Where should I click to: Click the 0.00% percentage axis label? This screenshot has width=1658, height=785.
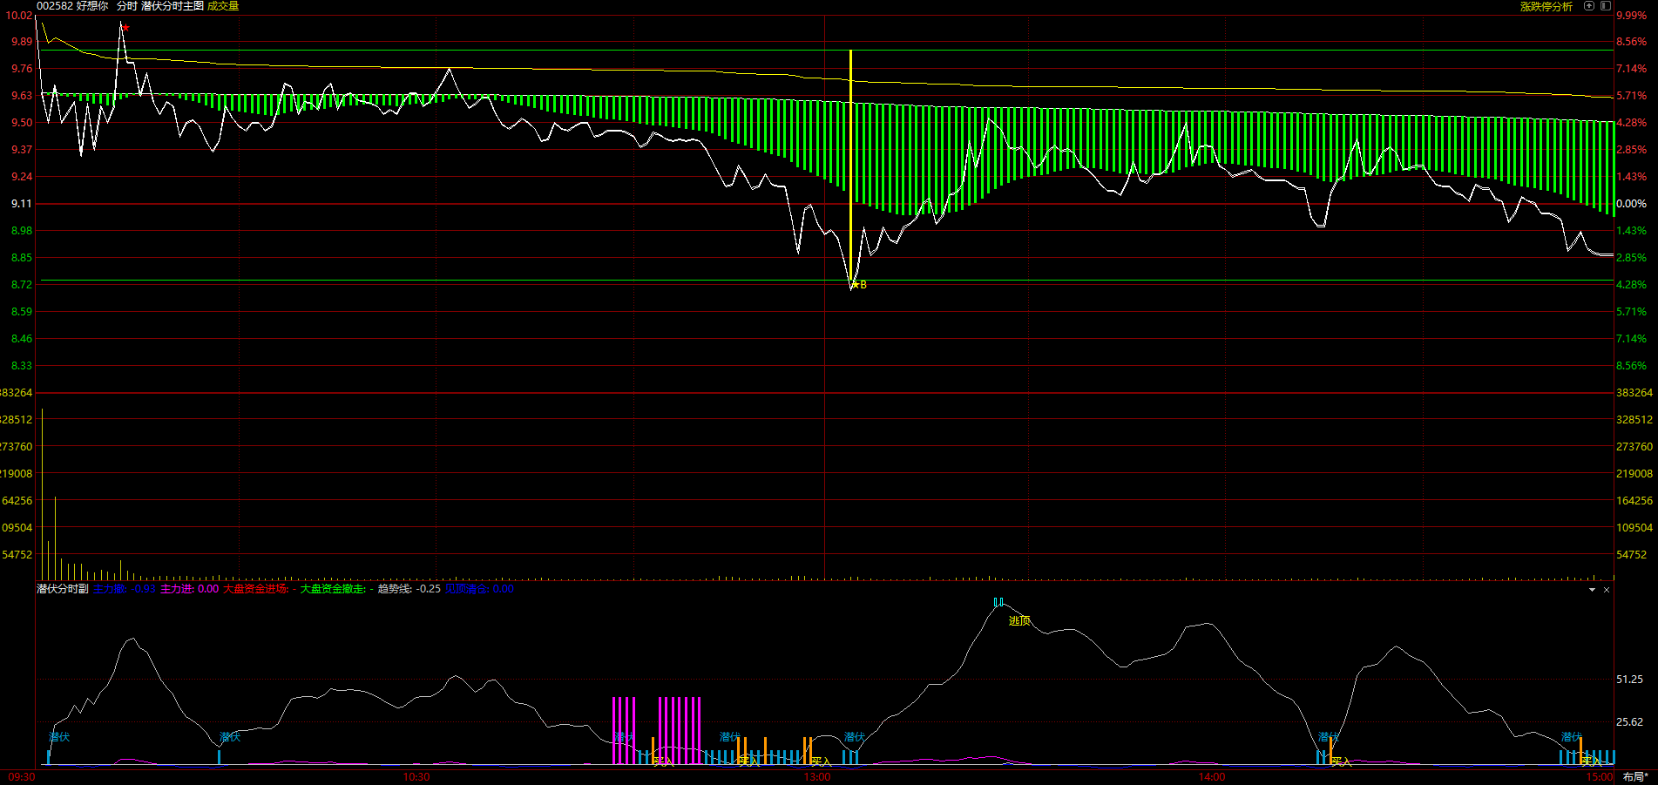(x=1632, y=203)
